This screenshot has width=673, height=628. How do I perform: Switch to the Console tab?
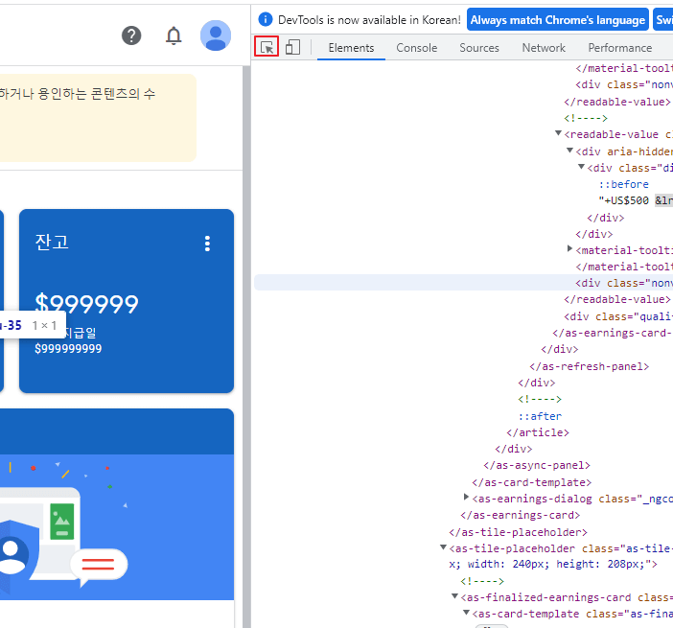tap(416, 48)
